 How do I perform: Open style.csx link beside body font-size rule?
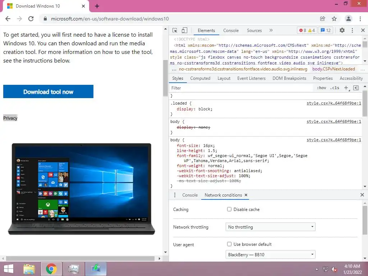[x=334, y=140]
